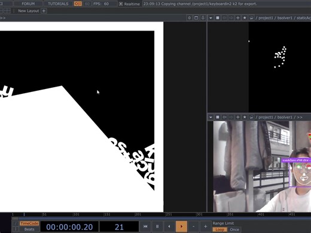Click home/network icon in lower-right pane bar

pos(251,117)
